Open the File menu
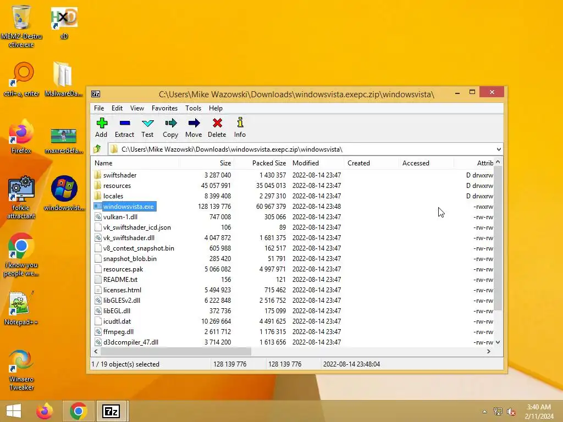Image resolution: width=563 pixels, height=422 pixels. (99, 108)
